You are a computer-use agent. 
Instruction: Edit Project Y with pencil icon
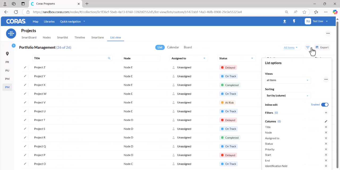[25, 76]
